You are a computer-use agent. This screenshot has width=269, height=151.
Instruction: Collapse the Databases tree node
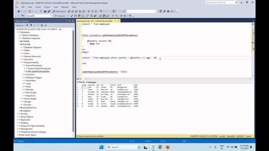(x=18, y=32)
